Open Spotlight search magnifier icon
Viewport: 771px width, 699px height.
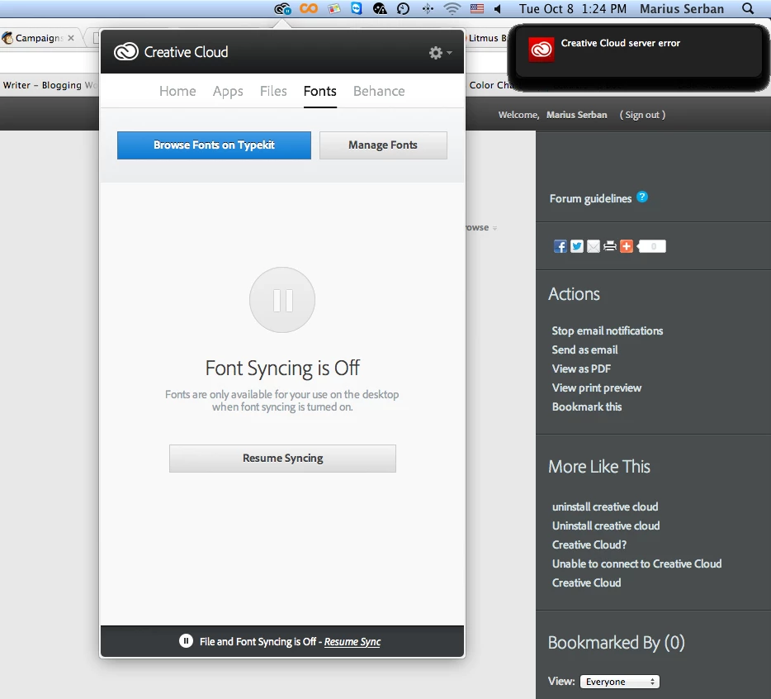pyautogui.click(x=747, y=8)
